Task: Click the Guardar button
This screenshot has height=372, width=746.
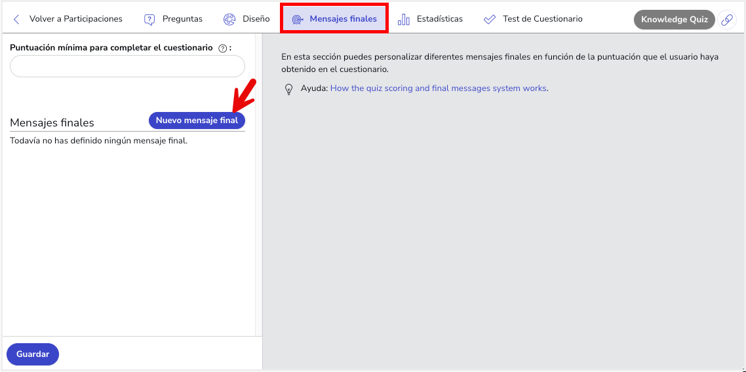Action: point(33,354)
